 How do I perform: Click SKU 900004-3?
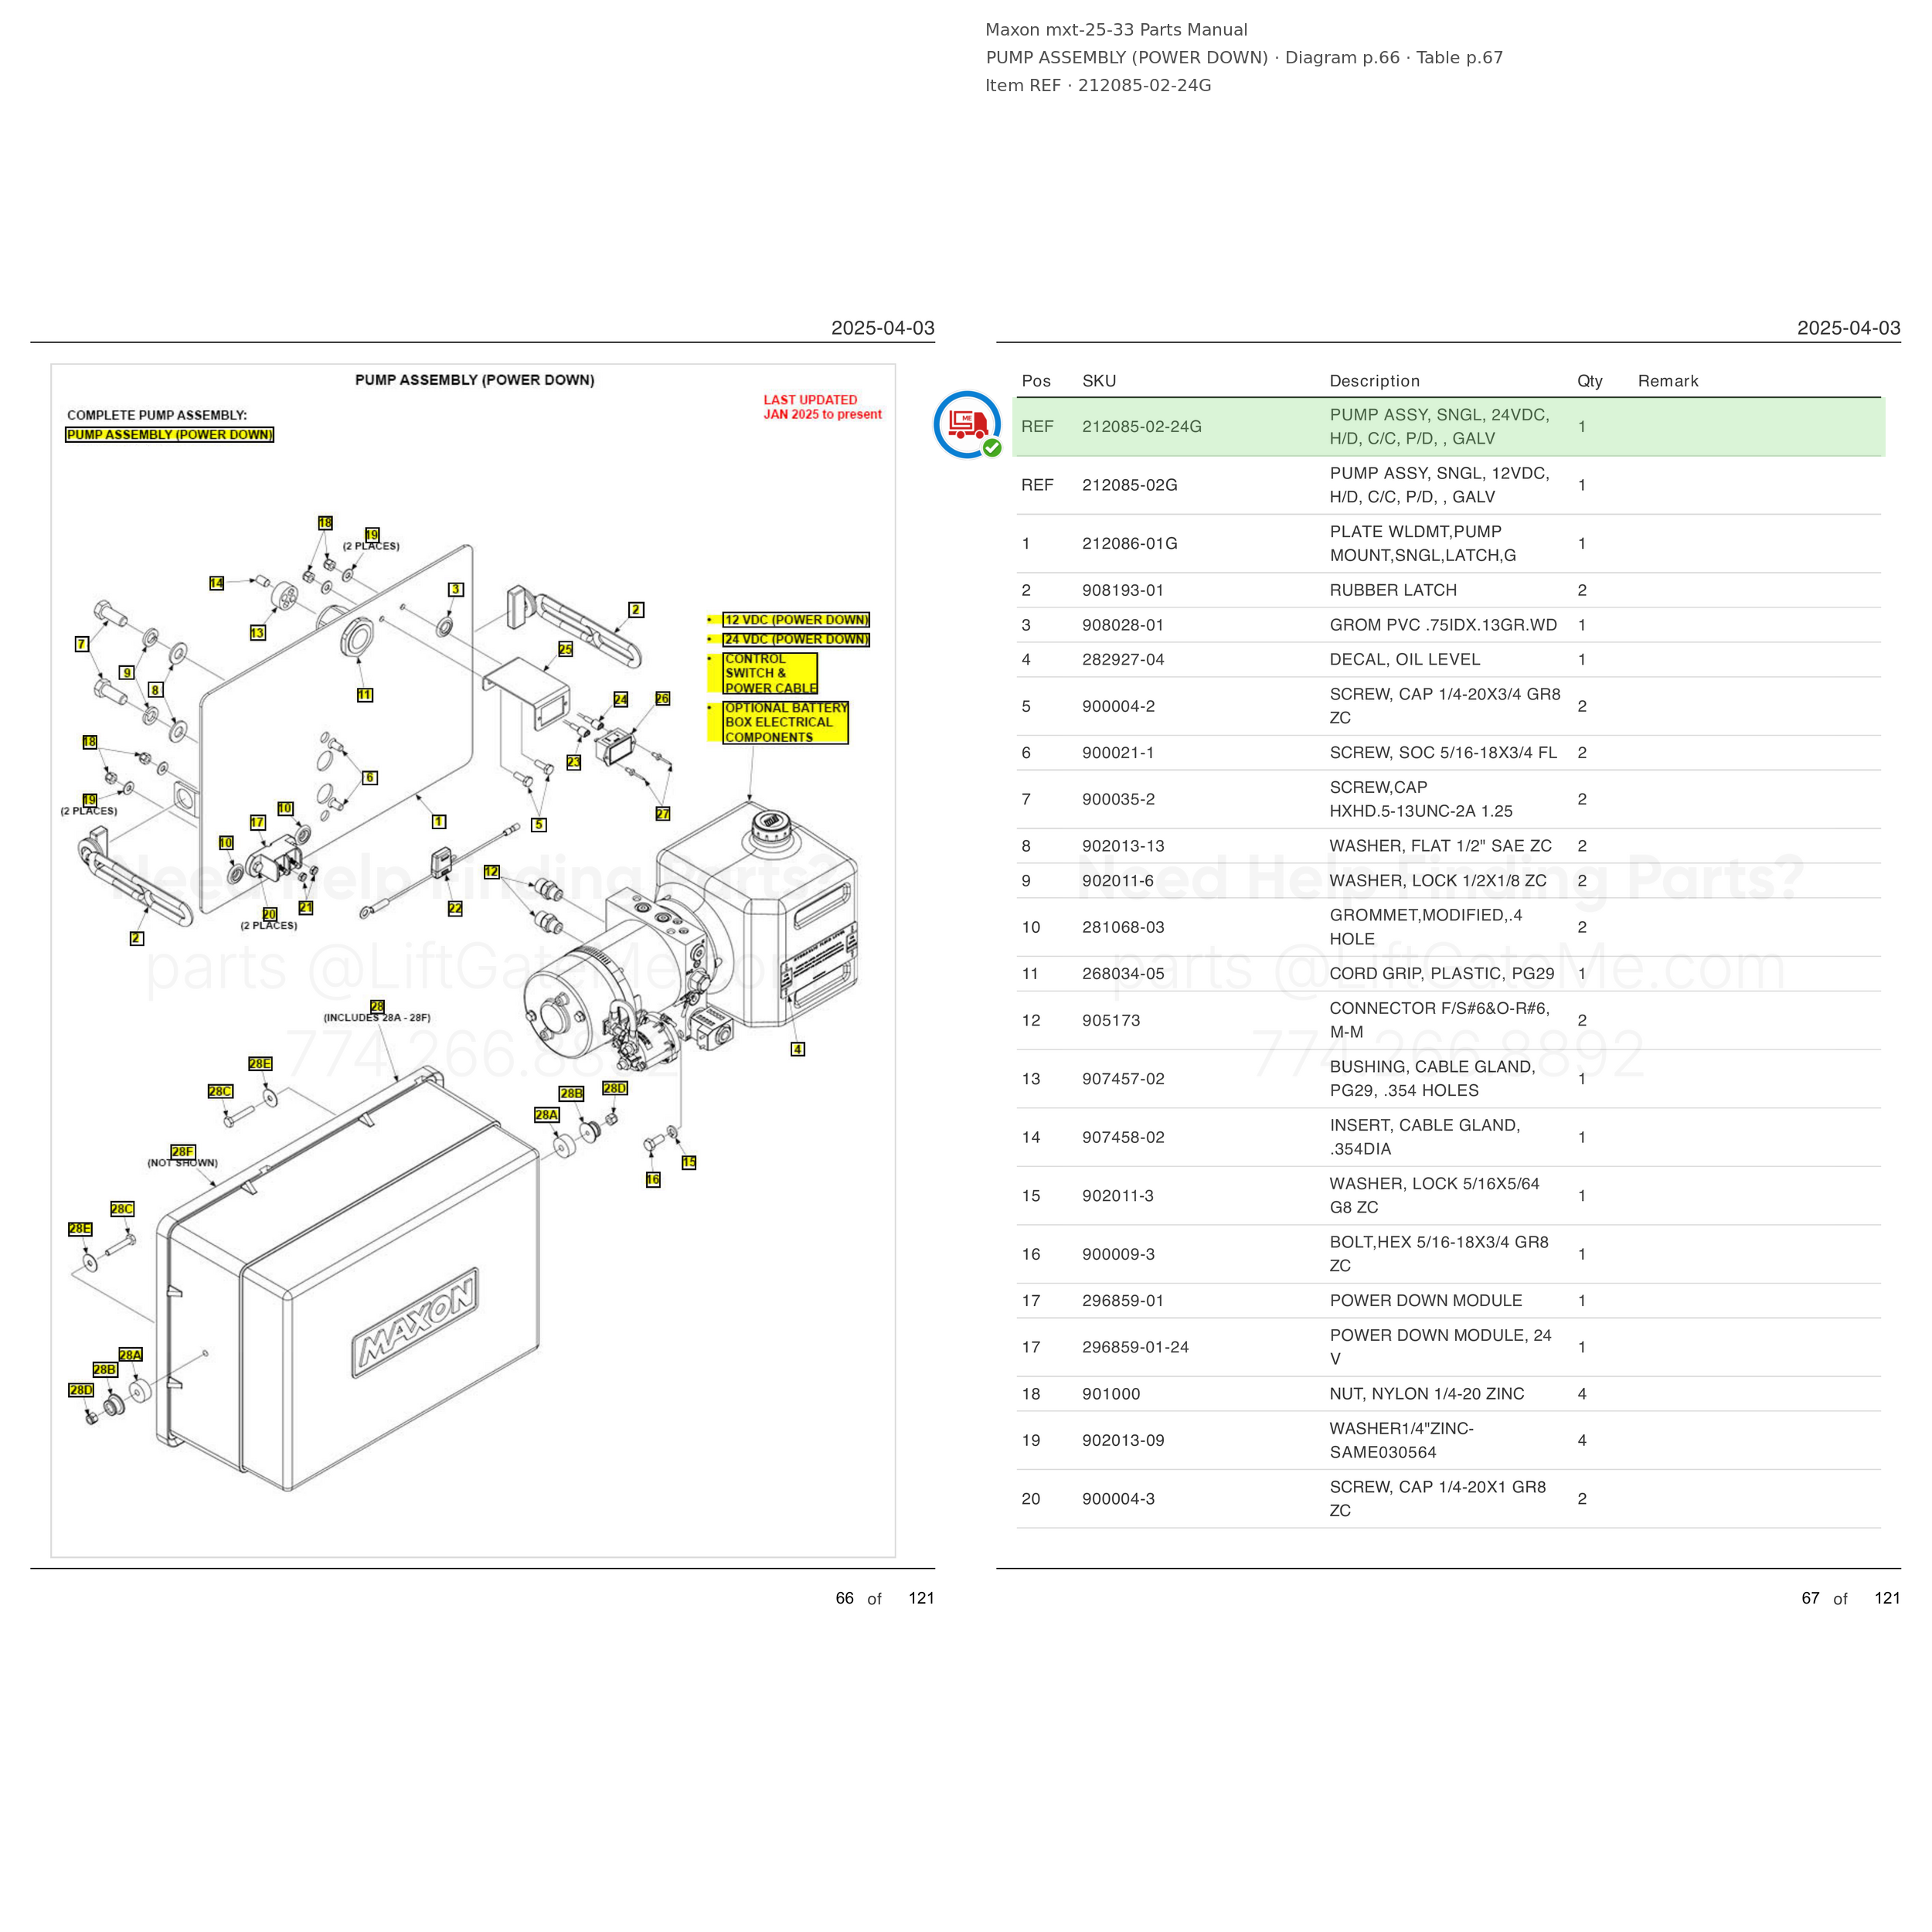click(x=1118, y=1499)
